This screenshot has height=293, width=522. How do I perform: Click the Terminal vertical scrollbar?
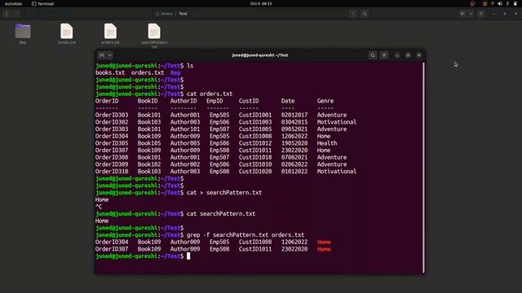(x=423, y=167)
